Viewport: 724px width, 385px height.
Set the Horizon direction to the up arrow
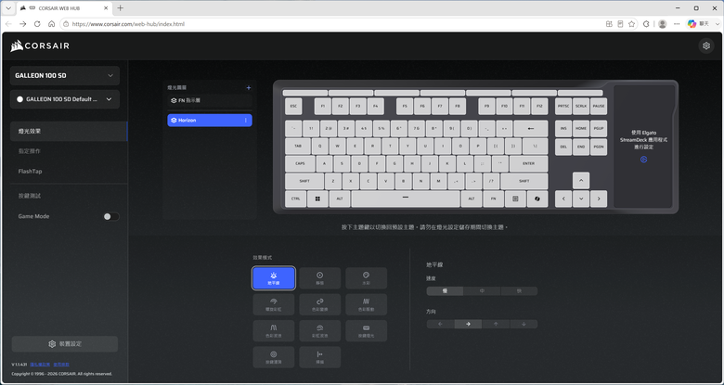click(496, 324)
